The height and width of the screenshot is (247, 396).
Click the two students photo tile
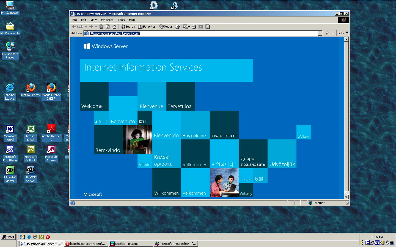coord(224,183)
